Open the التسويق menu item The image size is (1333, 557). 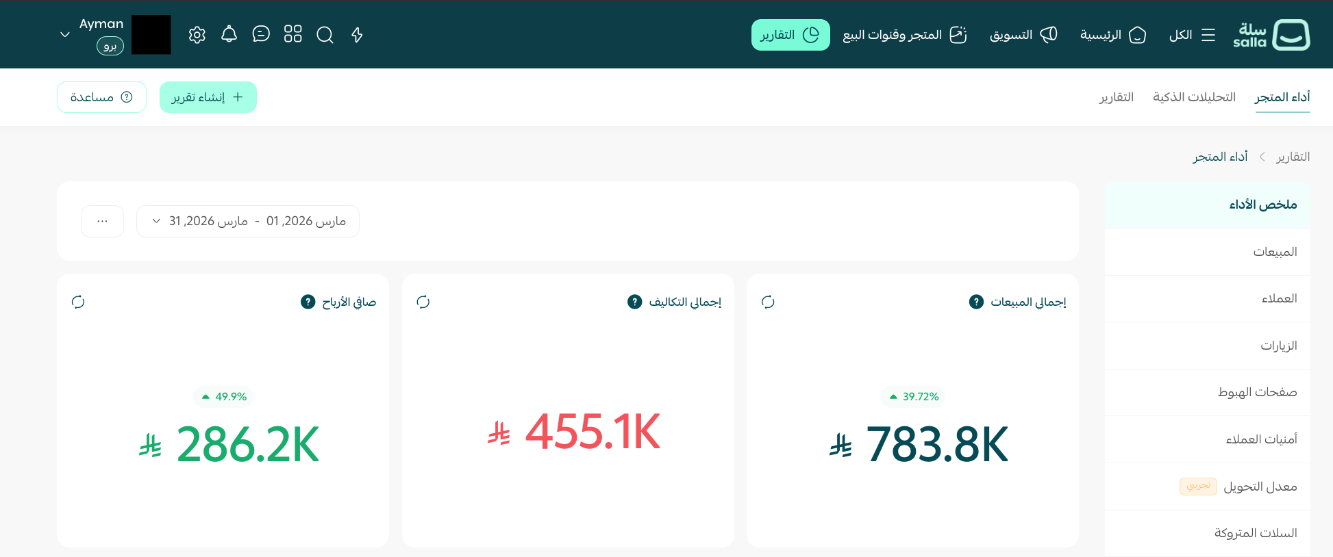click(1023, 35)
